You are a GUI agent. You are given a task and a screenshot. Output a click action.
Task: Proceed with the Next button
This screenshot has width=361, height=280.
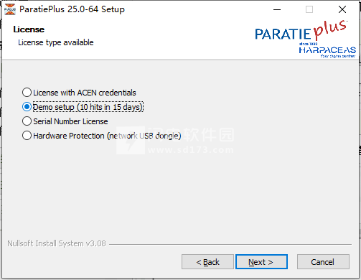[x=261, y=262]
